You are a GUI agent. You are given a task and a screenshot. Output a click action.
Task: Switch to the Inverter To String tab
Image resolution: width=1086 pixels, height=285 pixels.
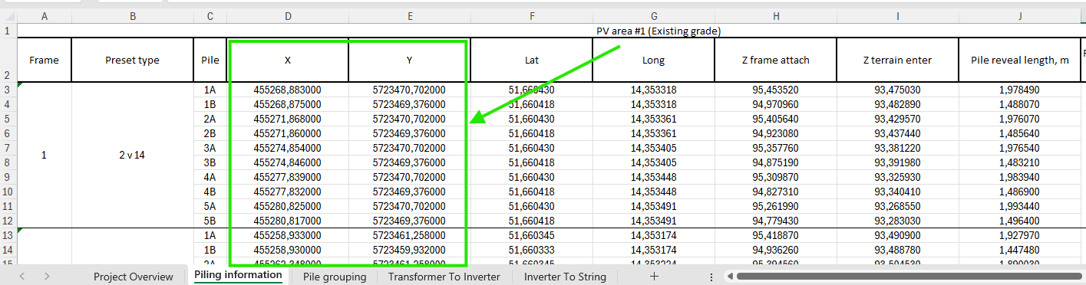pyautogui.click(x=565, y=277)
